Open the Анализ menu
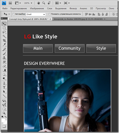Viewport: 119px width, 133px height. 83,8
